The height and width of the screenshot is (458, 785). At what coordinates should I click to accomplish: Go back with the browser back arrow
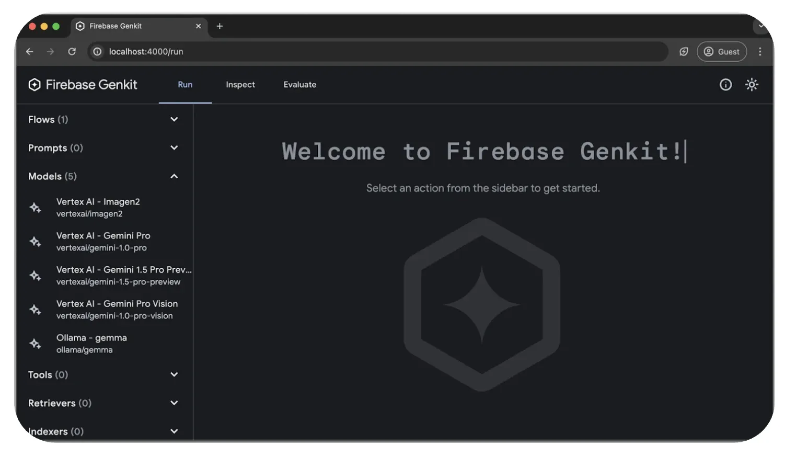(x=30, y=52)
